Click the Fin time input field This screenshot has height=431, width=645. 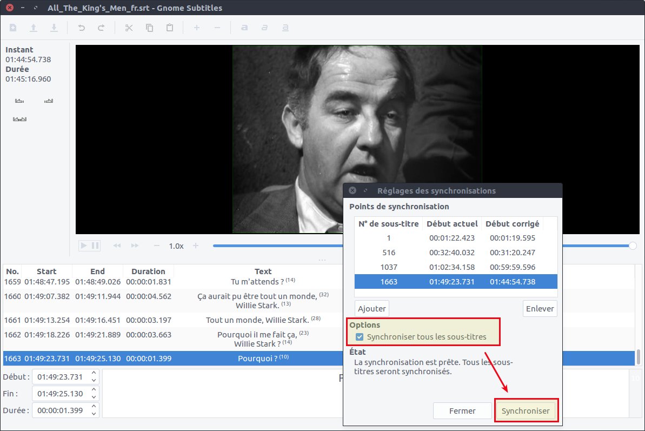pos(61,394)
